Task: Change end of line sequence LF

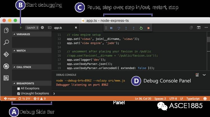Action: pyautogui.click(x=181, y=99)
